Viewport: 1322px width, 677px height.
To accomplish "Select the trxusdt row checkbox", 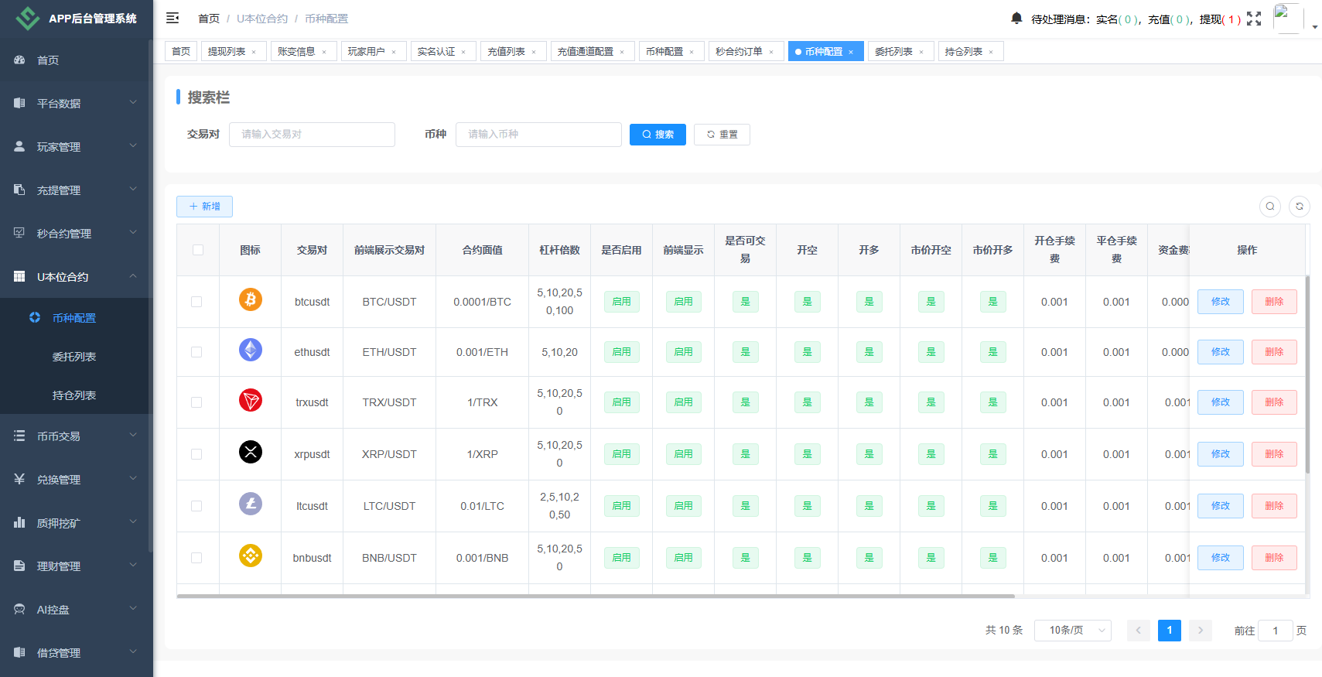I will point(196,402).
